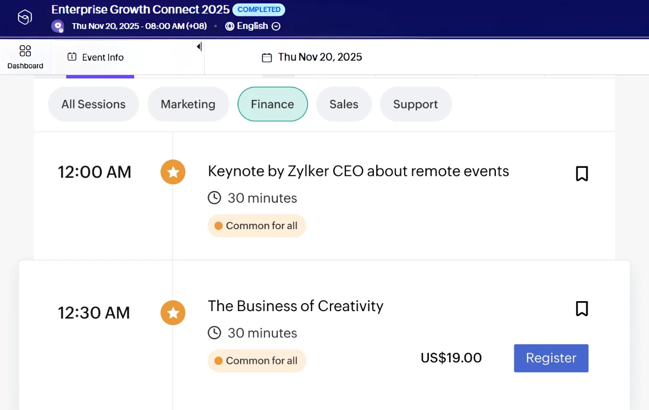This screenshot has height=410, width=649.
Task: Filter sessions by the Marketing track
Action: pyautogui.click(x=188, y=104)
